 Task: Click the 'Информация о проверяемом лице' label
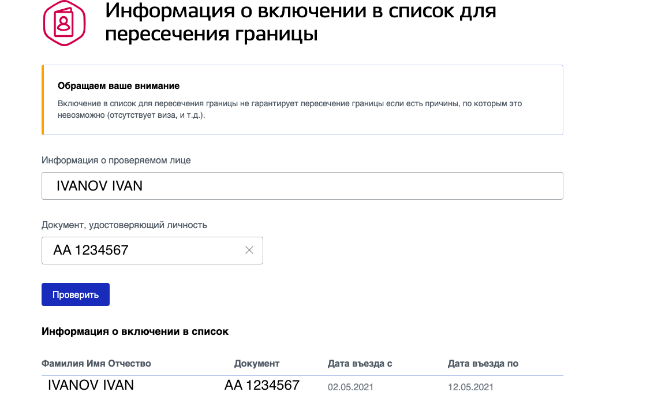(116, 161)
